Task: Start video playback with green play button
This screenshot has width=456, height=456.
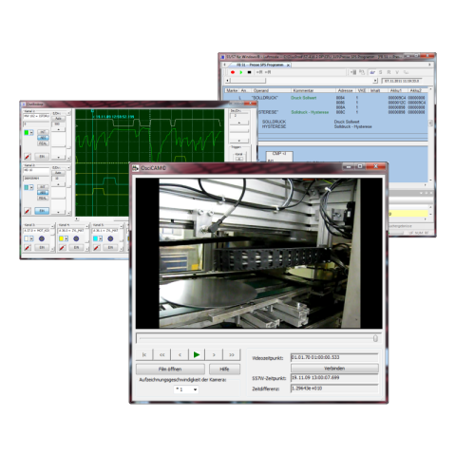Action: (x=197, y=354)
